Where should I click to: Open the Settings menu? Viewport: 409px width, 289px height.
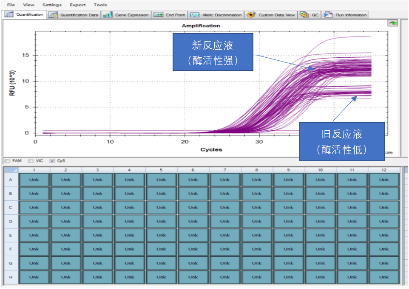(52, 5)
